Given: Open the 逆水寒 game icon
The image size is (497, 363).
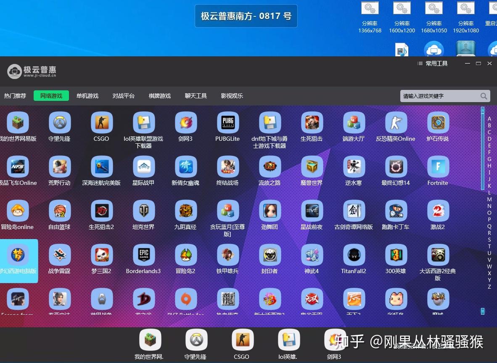Looking at the screenshot, I should (x=354, y=167).
